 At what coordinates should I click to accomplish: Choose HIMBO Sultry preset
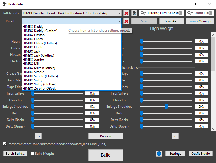(72, 80)
